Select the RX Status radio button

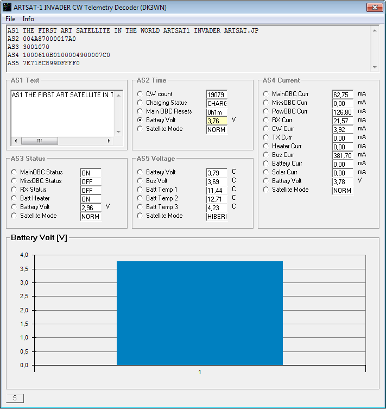pyautogui.click(x=14, y=190)
